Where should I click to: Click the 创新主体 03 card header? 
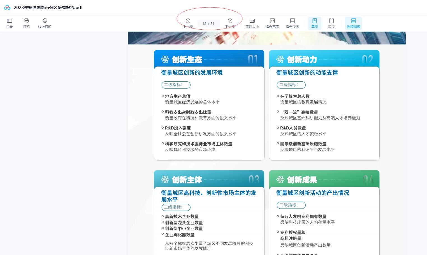click(x=209, y=180)
